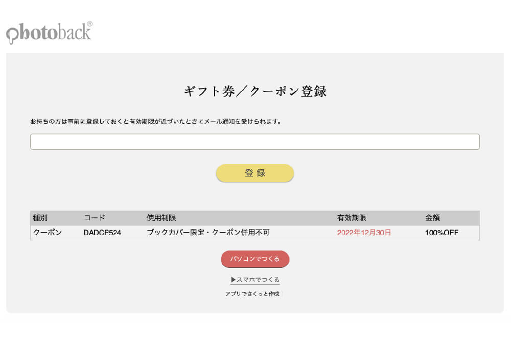Click the registered trademark symbol beside the logo

coord(89,24)
